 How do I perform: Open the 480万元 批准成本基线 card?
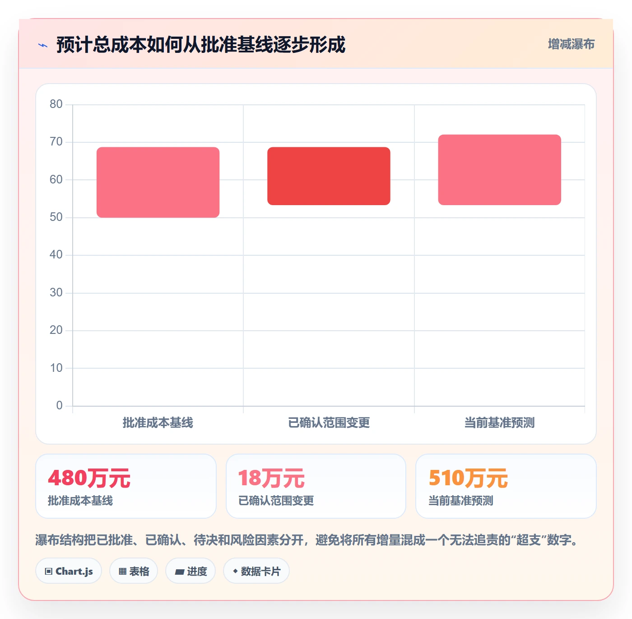(x=126, y=486)
